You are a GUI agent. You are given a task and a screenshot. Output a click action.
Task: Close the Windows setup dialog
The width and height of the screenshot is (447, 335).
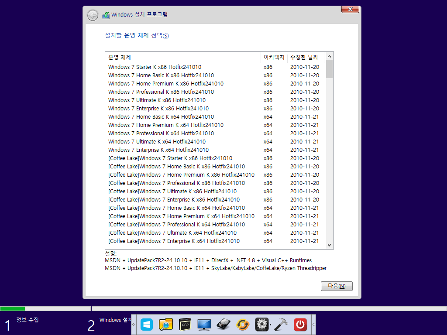coord(350,10)
